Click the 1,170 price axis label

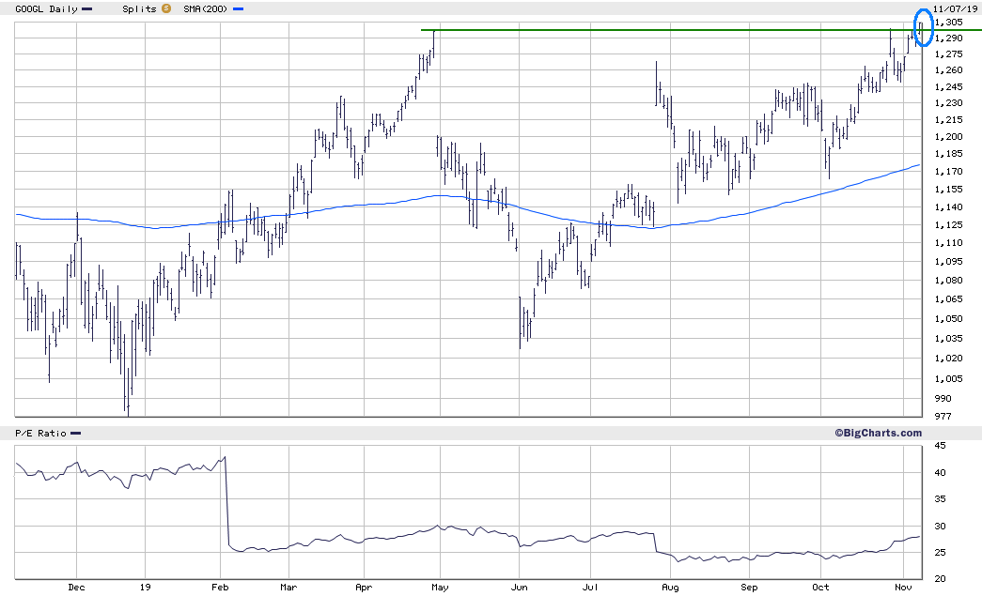(x=949, y=172)
